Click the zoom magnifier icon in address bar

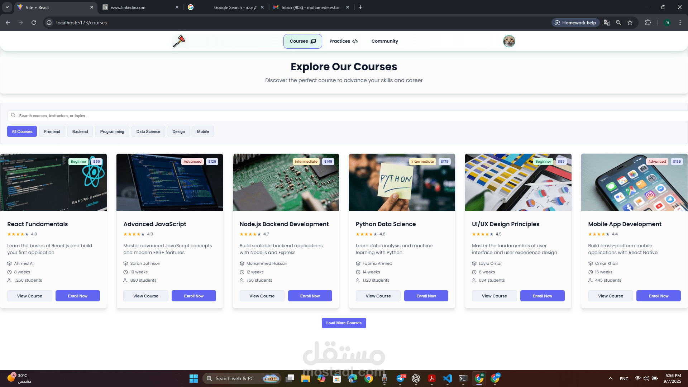pyautogui.click(x=618, y=23)
